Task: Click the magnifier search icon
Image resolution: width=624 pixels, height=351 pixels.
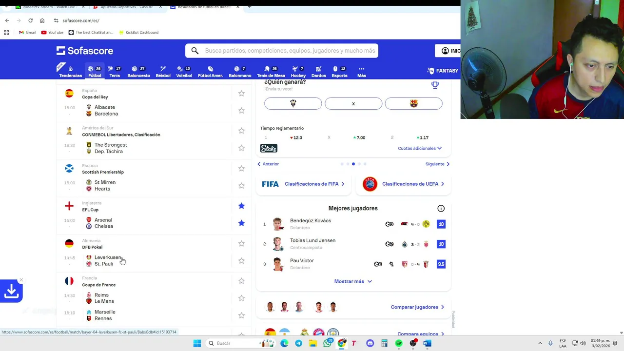Action: [195, 51]
